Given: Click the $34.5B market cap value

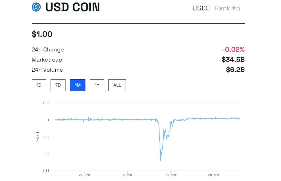Looking at the screenshot, I should [x=233, y=60].
